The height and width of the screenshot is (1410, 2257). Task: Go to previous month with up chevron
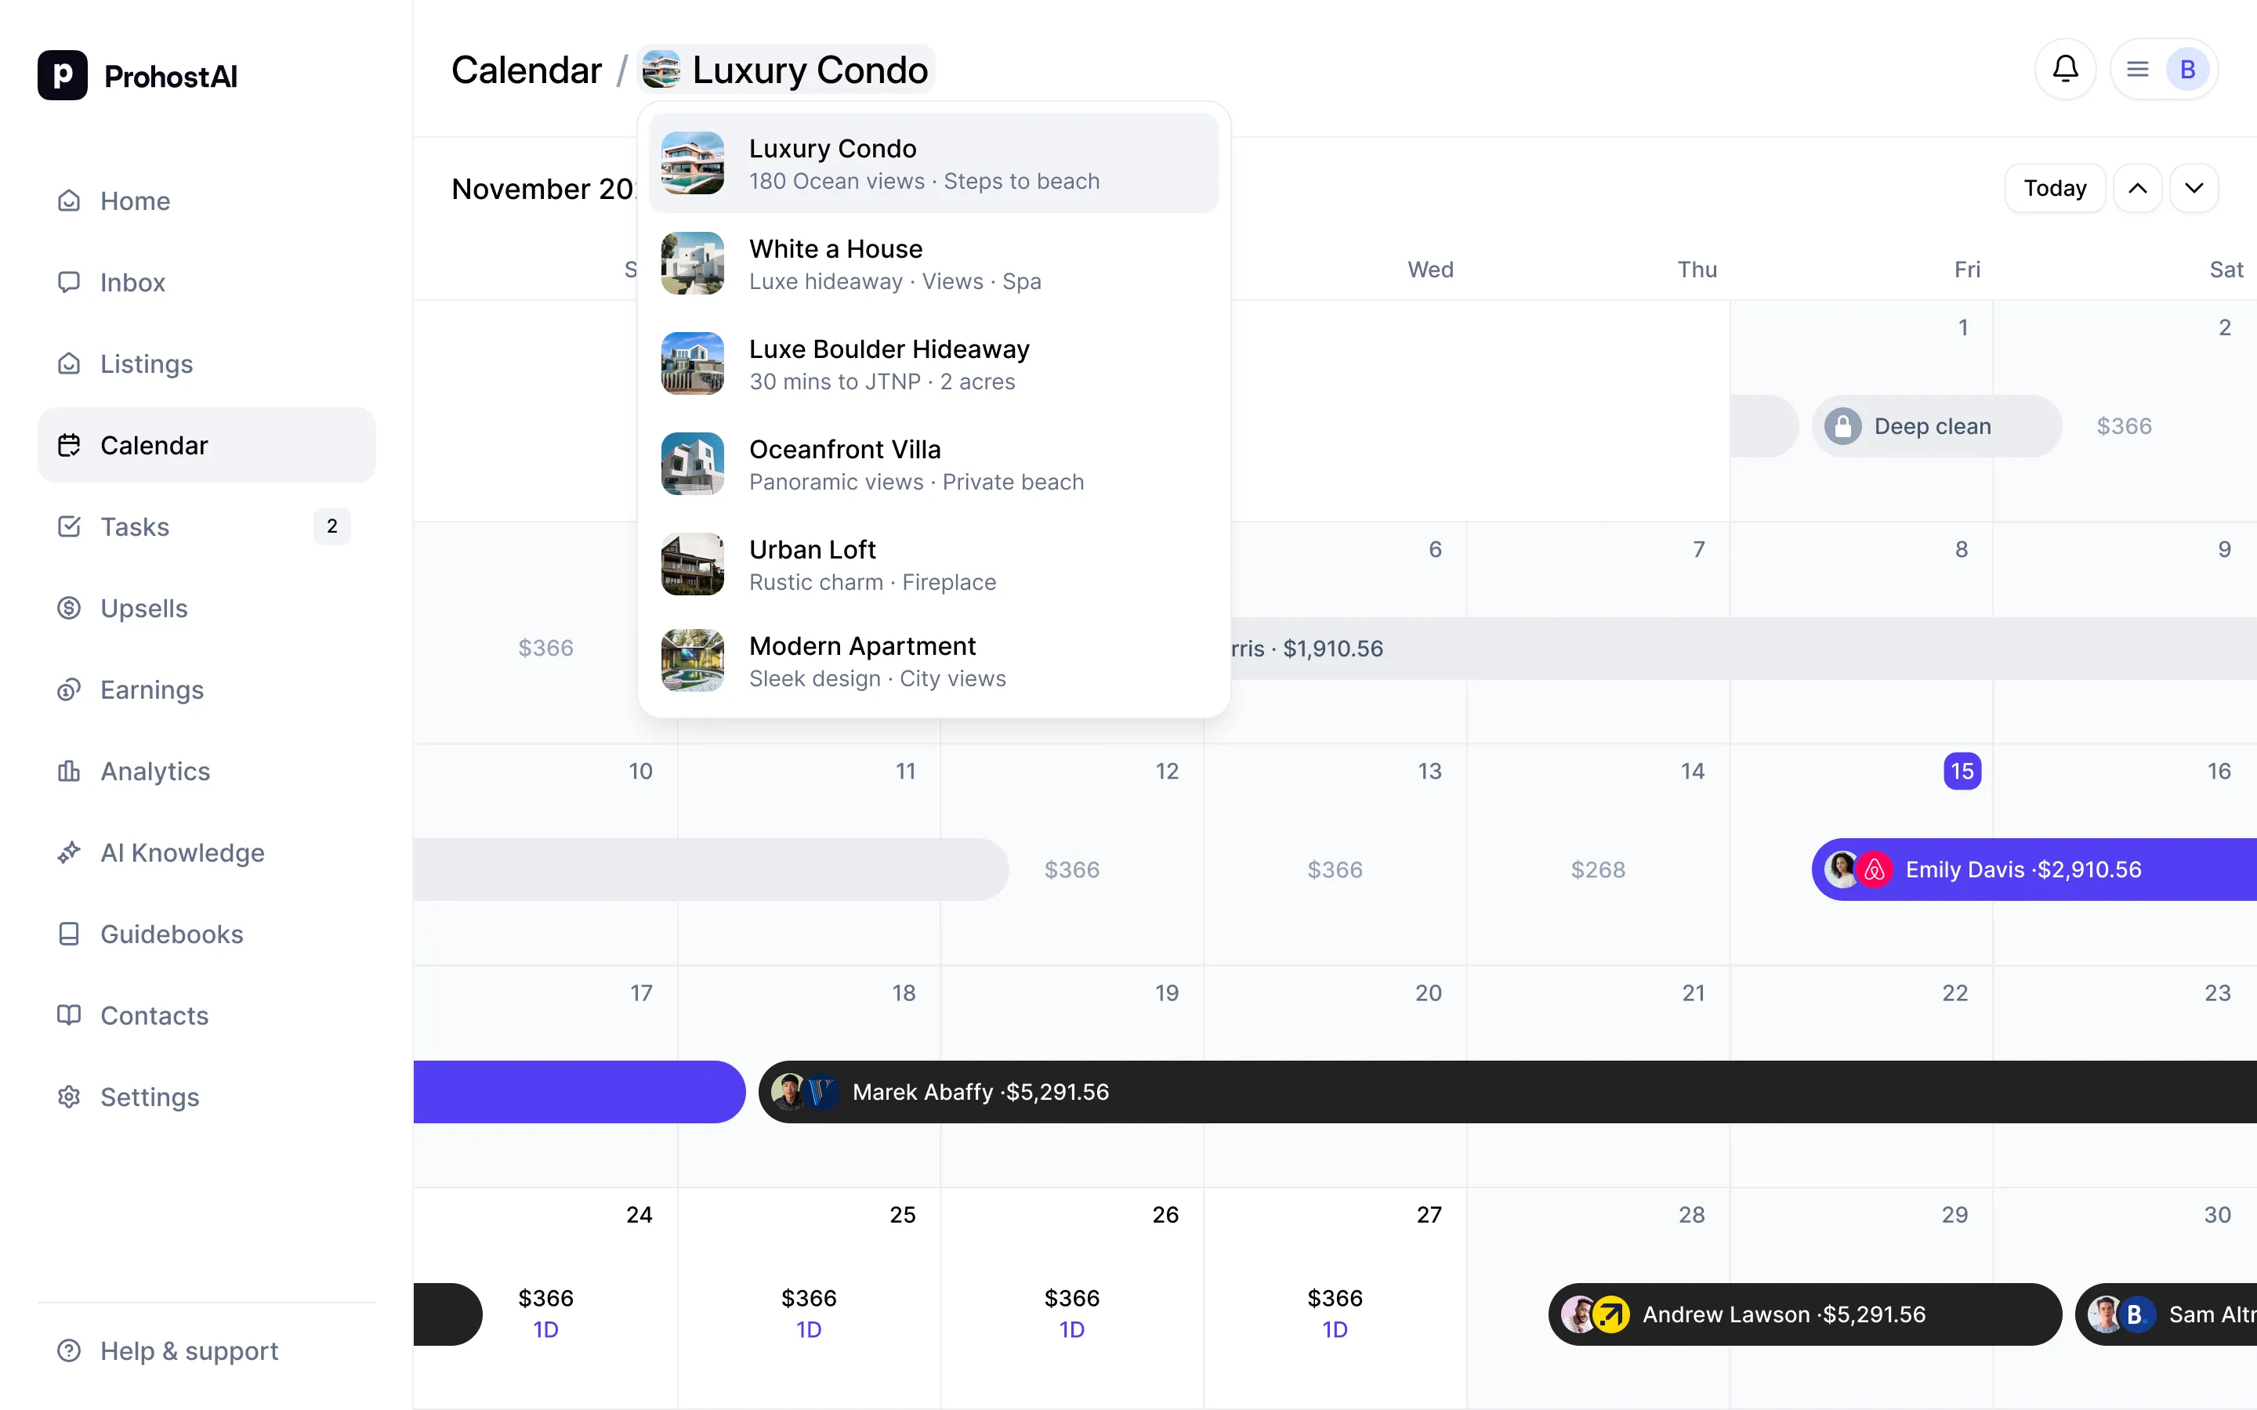pyautogui.click(x=2136, y=188)
